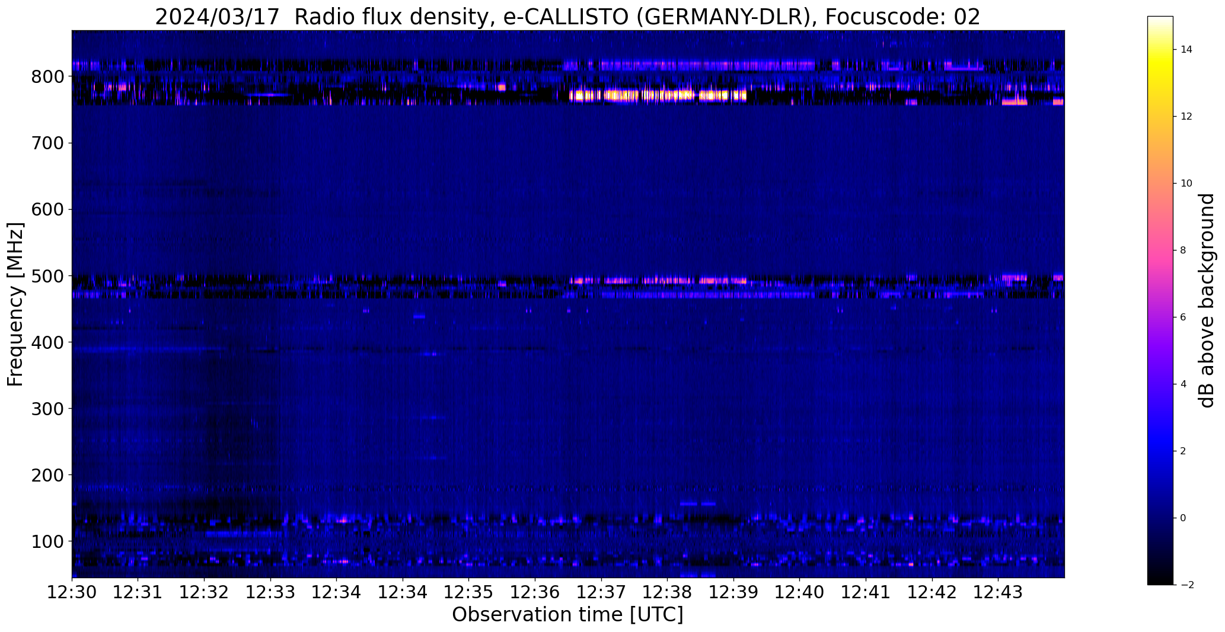Click the 300 frequency tick label
This screenshot has width=1225, height=632.
48,409
